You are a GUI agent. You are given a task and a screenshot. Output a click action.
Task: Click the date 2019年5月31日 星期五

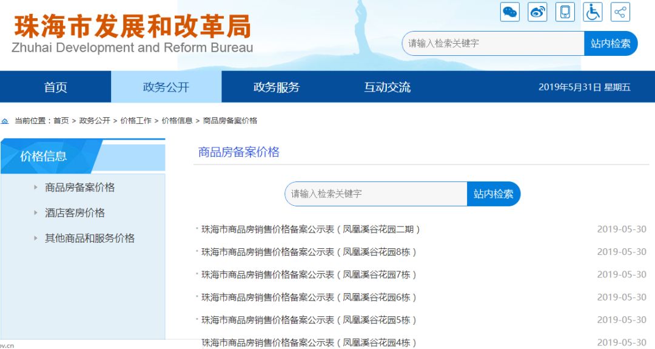tap(585, 87)
